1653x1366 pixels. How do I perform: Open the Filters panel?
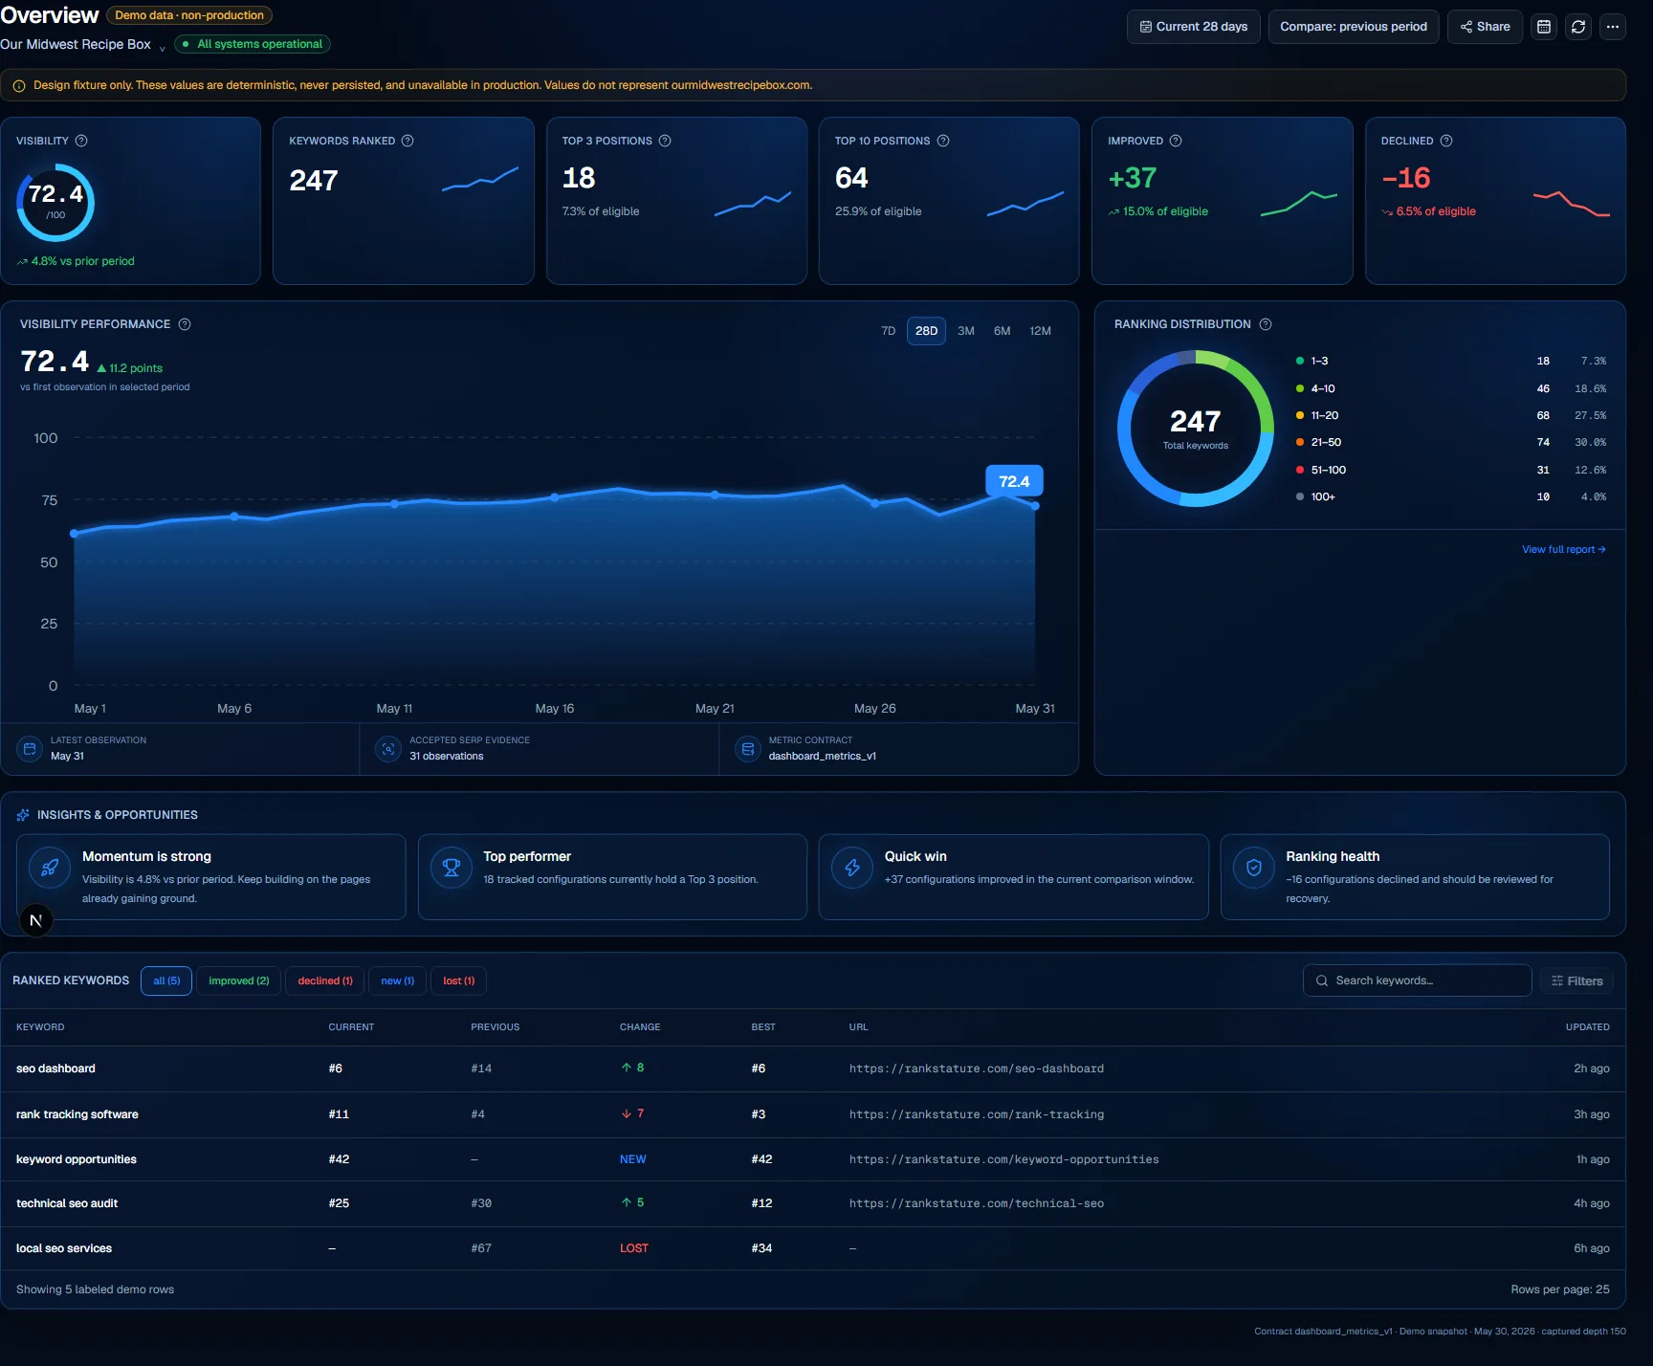[1576, 980]
